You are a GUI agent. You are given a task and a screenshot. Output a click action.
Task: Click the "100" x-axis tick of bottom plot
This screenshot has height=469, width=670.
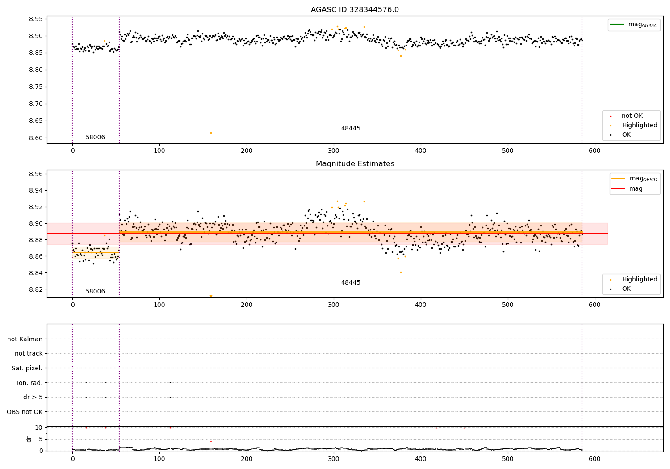coord(159,459)
